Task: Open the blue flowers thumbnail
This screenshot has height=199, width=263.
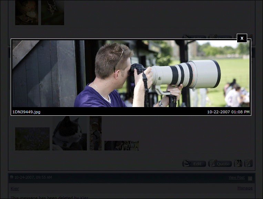Action: tap(32, 139)
